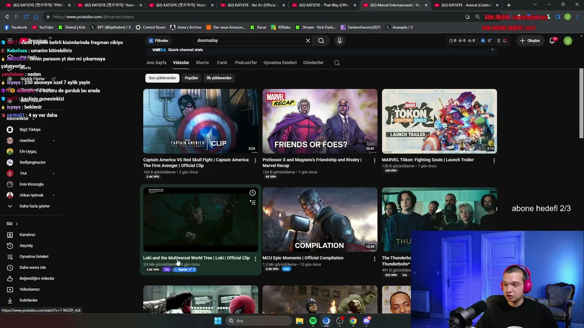This screenshot has height=328, width=584.
Task: Open the Anna's Archive bookmark
Action: [186, 27]
